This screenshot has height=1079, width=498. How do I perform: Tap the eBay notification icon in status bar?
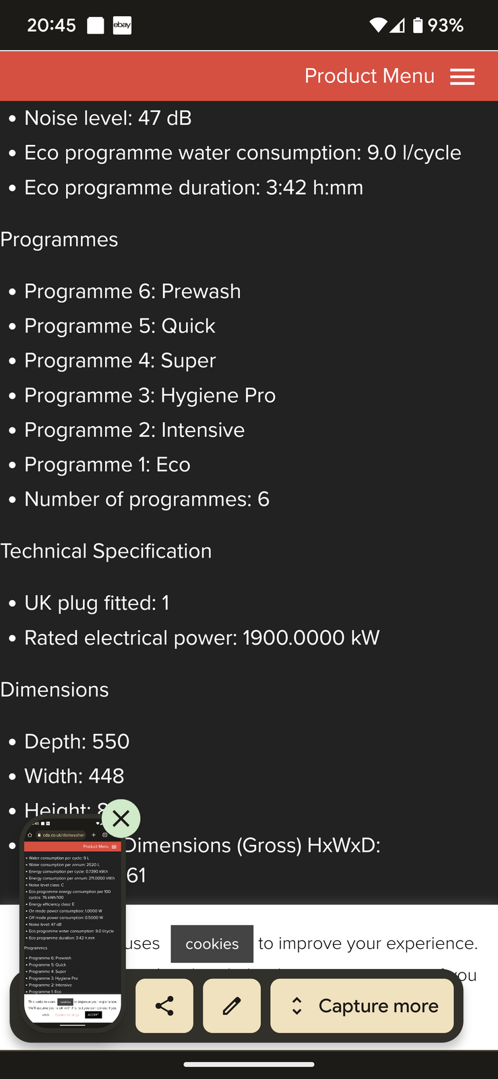[122, 26]
